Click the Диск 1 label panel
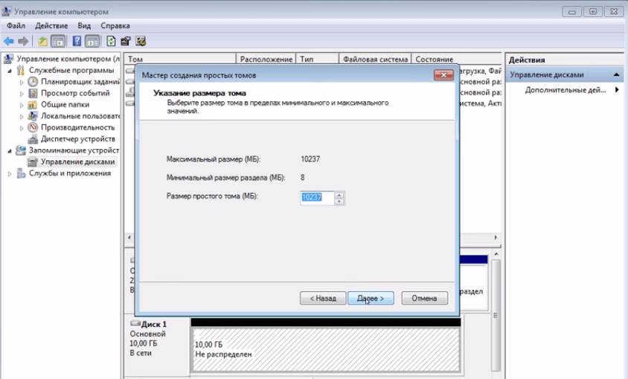628x379 pixels. [157, 346]
